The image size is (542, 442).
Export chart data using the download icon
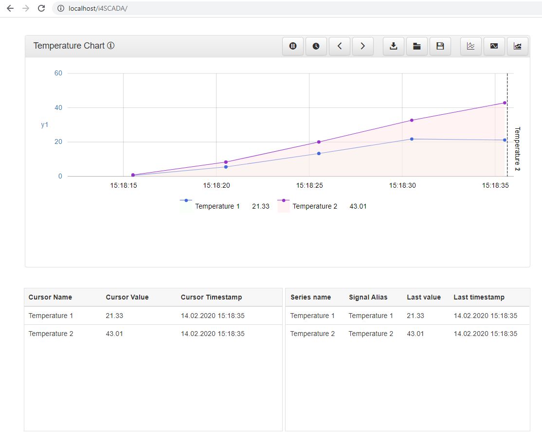(x=393, y=46)
